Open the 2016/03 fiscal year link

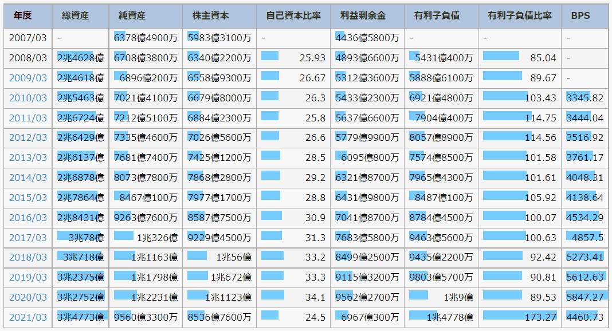(x=28, y=218)
